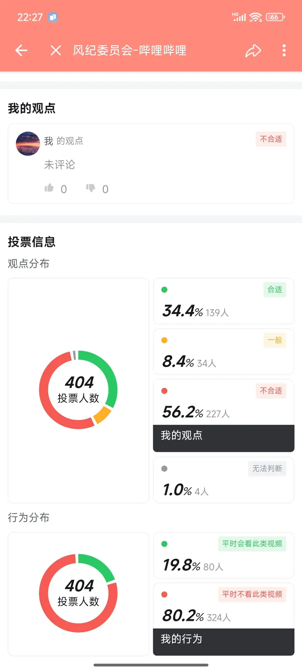
Task: Select the orange 一般 8.4% card
Action: coord(223,352)
